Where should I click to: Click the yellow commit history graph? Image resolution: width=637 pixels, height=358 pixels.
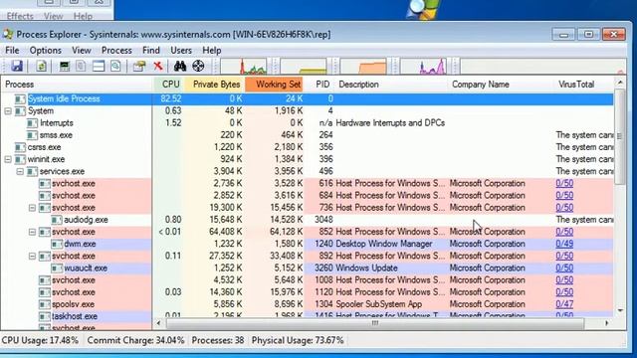coord(304,67)
